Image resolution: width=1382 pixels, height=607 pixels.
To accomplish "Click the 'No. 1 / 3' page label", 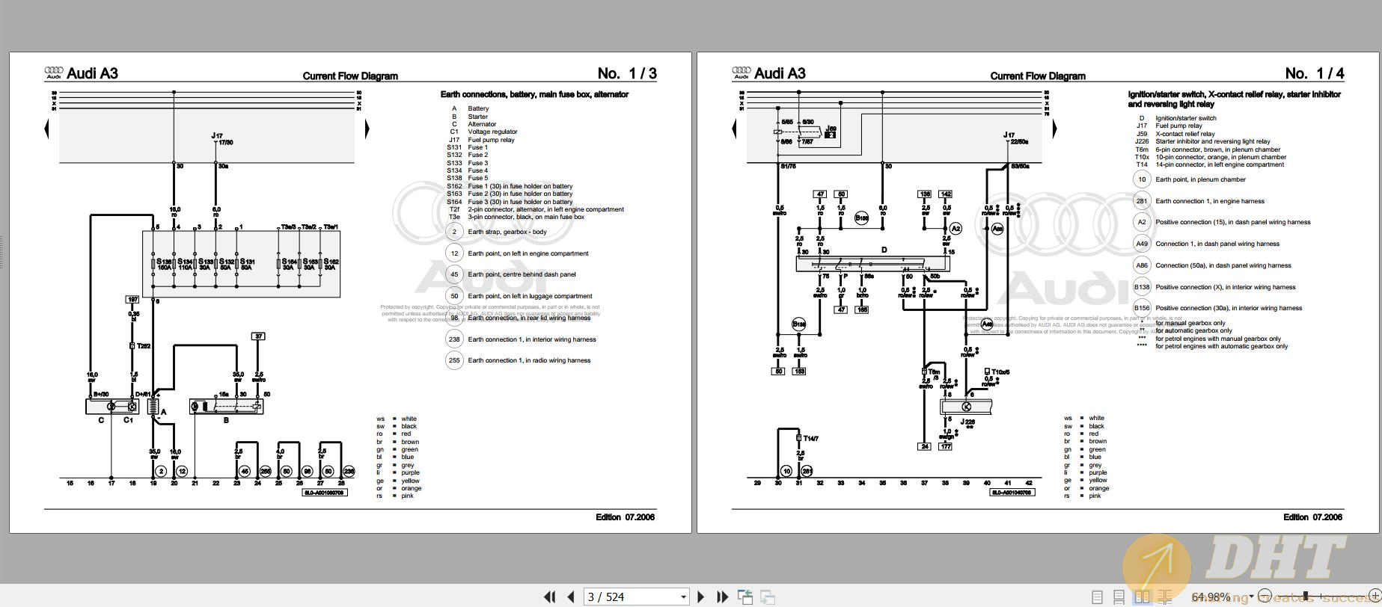I will pyautogui.click(x=627, y=73).
